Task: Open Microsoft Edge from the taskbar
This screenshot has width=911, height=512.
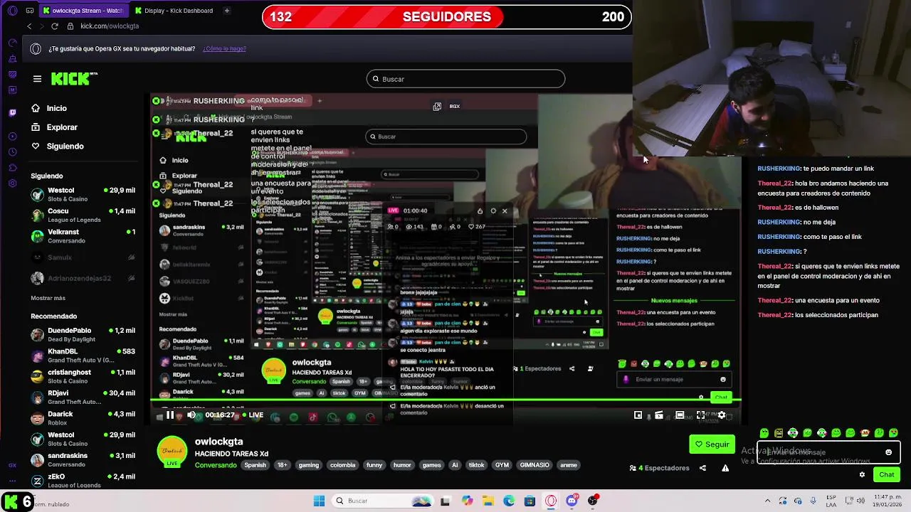Action: [x=509, y=501]
